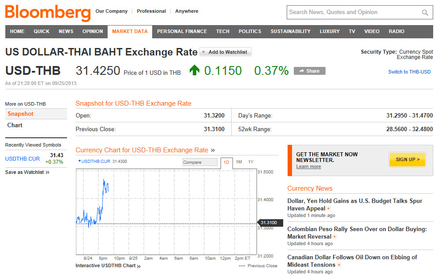Open USDTHB:CUR recently viewed symbol
Screen dimensions: 442x276
pos(22,159)
